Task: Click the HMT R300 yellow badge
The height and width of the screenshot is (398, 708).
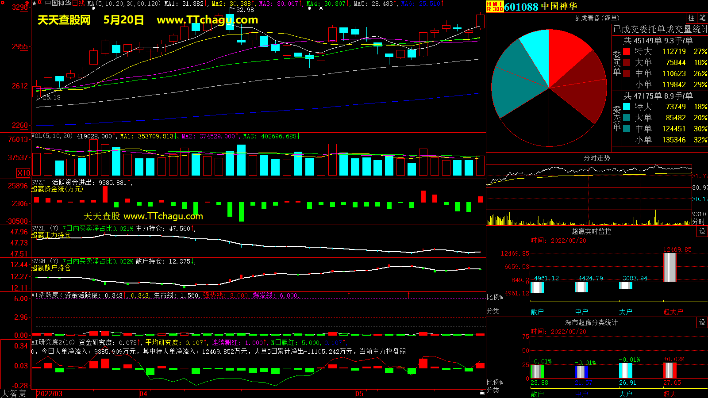Action: (494, 6)
